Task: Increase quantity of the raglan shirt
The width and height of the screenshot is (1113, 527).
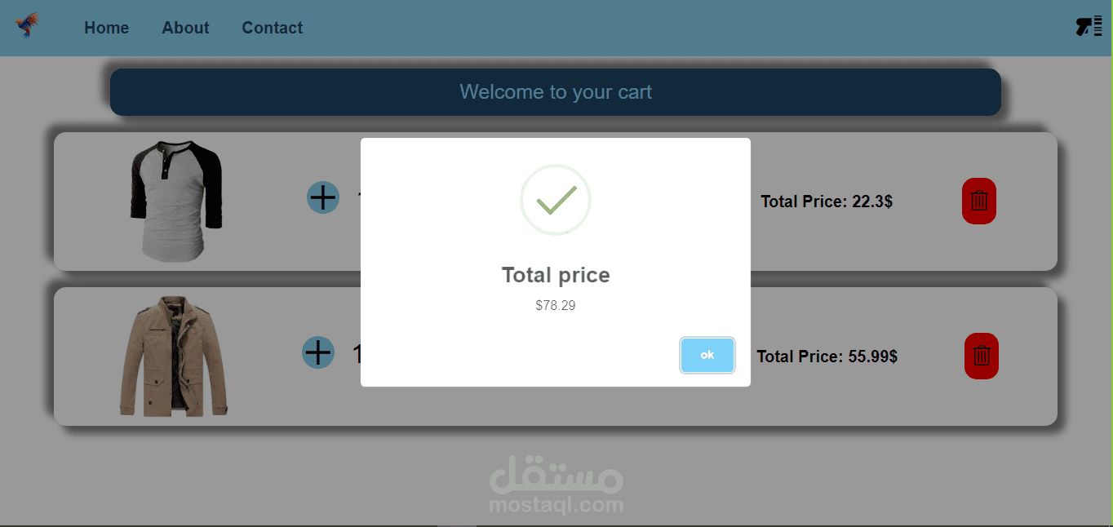Action: [x=323, y=197]
